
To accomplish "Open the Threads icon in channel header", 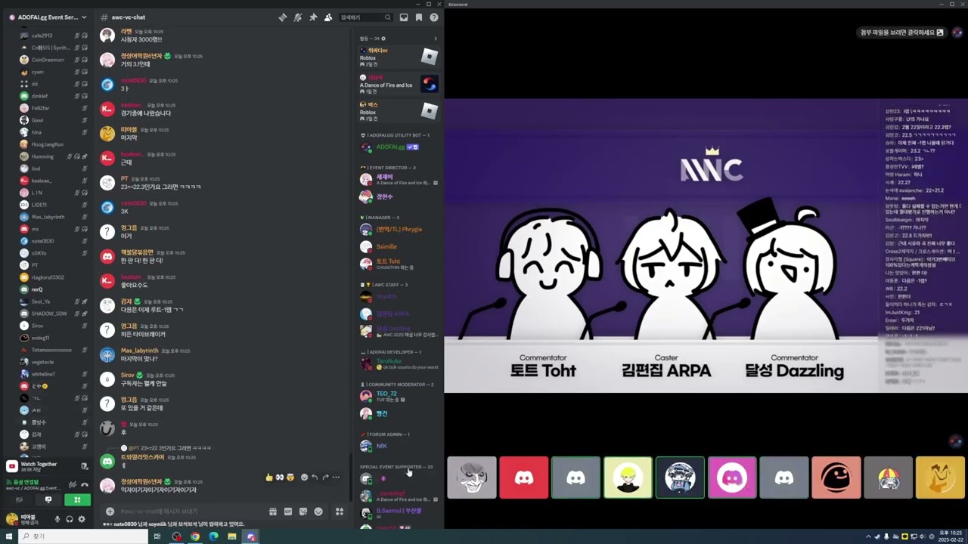I will coord(282,17).
